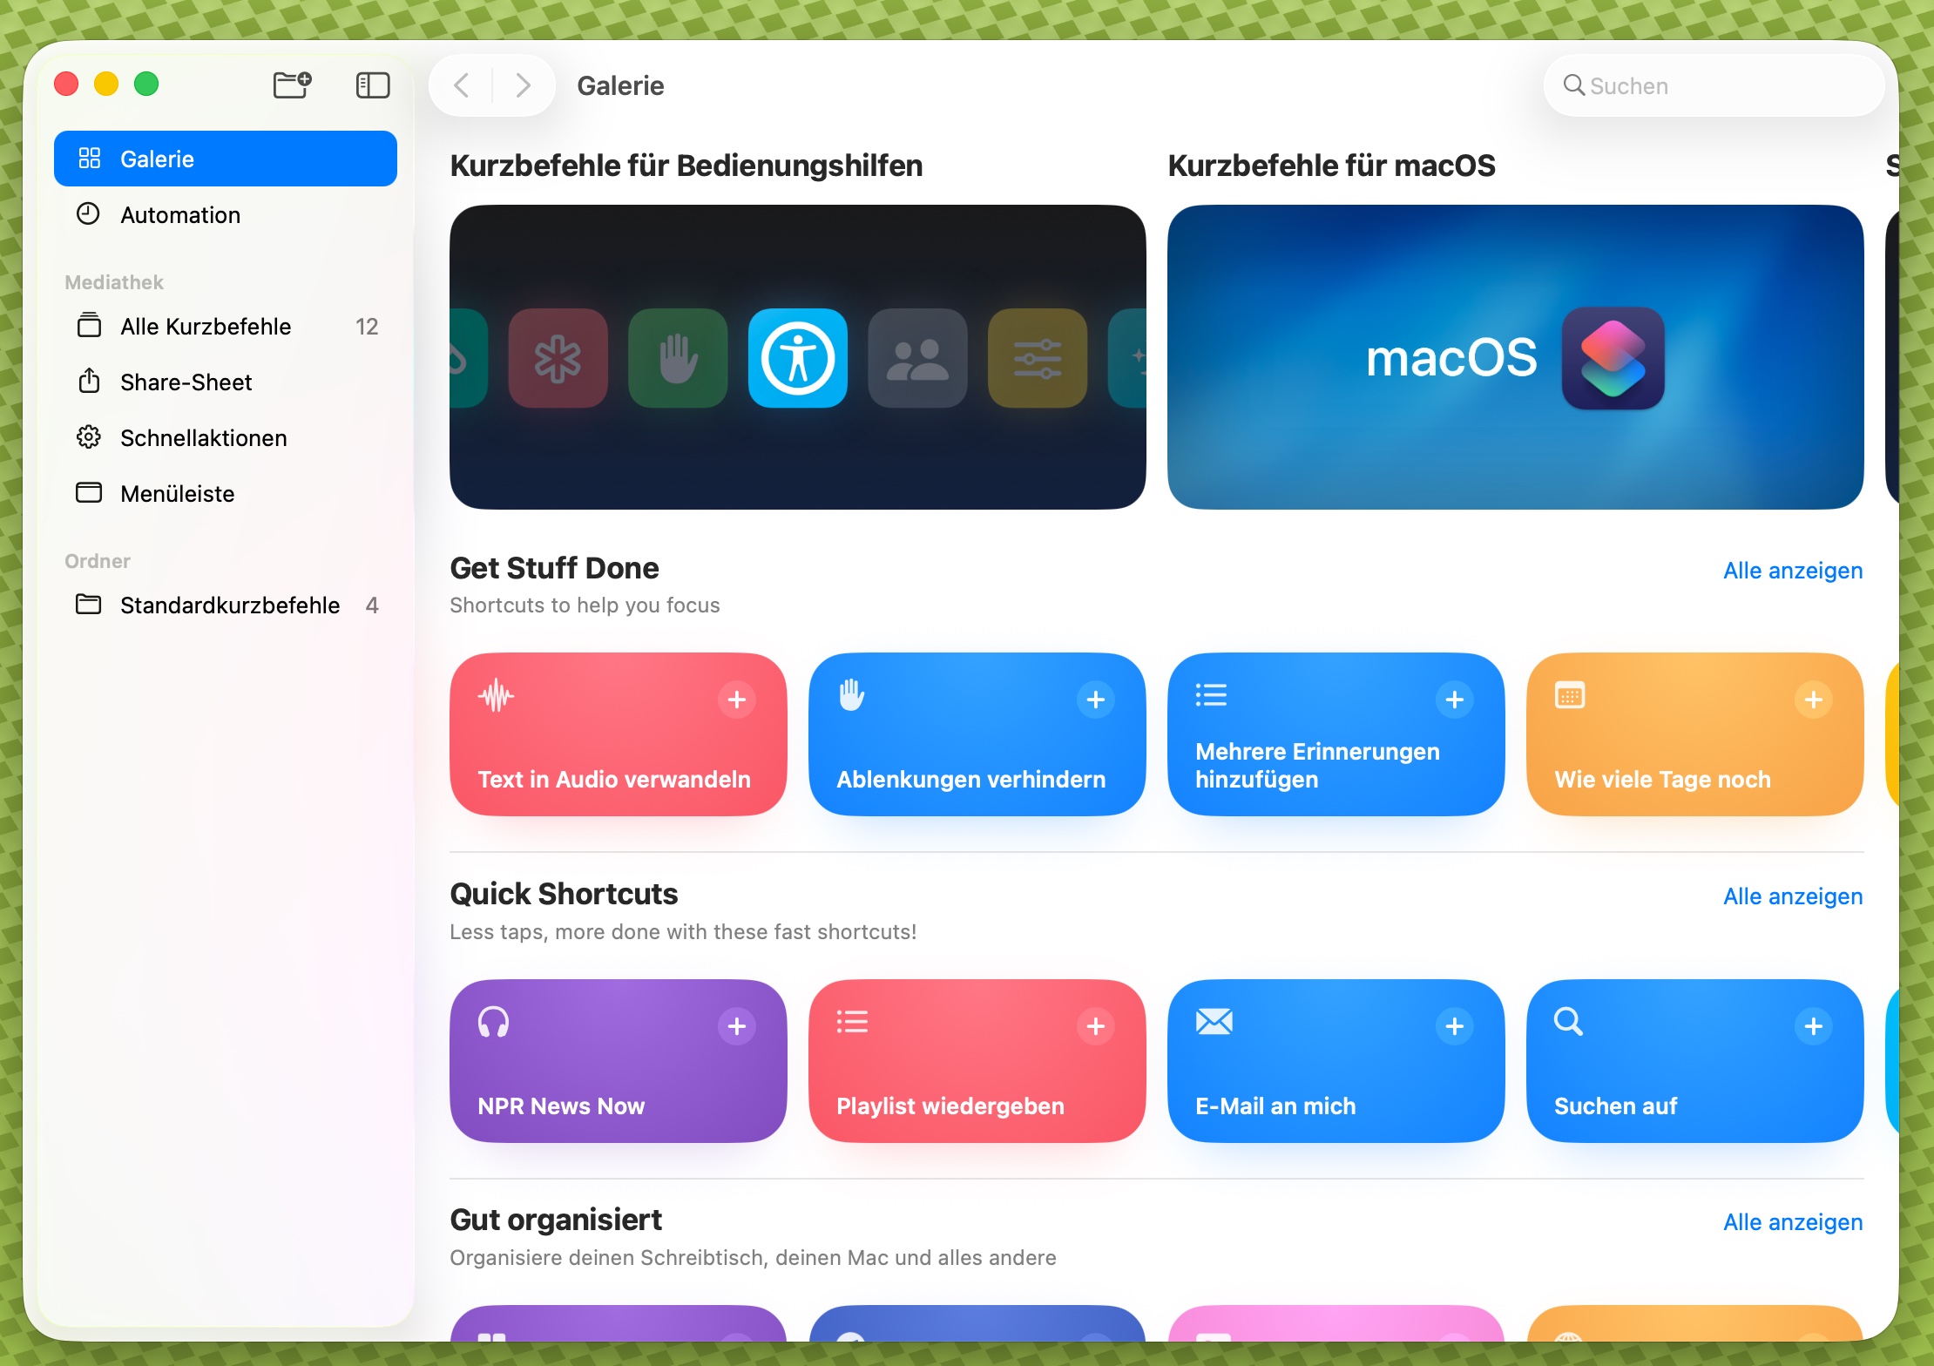Click the folder icon beside Standardkurzbefehle
Screen dimensions: 1934x1366
(89, 604)
